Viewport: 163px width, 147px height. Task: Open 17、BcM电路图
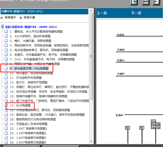(20, 105)
